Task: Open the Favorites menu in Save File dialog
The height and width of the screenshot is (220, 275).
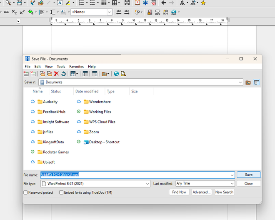Action: click(x=77, y=67)
